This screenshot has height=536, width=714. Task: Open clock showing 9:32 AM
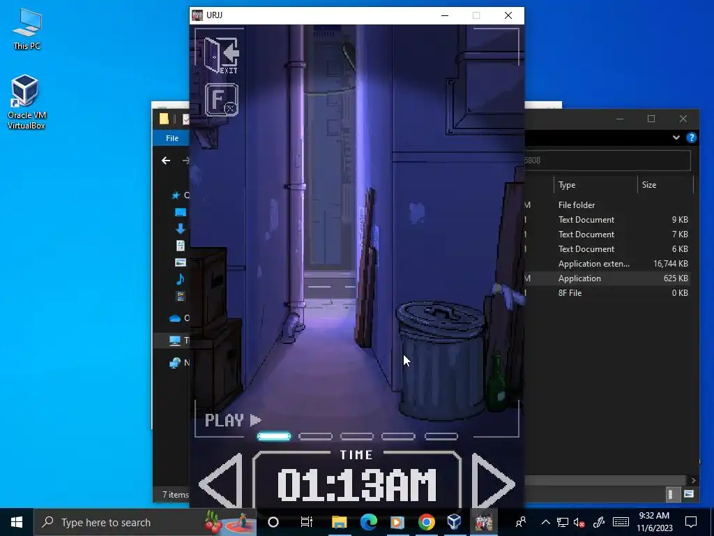point(654,522)
